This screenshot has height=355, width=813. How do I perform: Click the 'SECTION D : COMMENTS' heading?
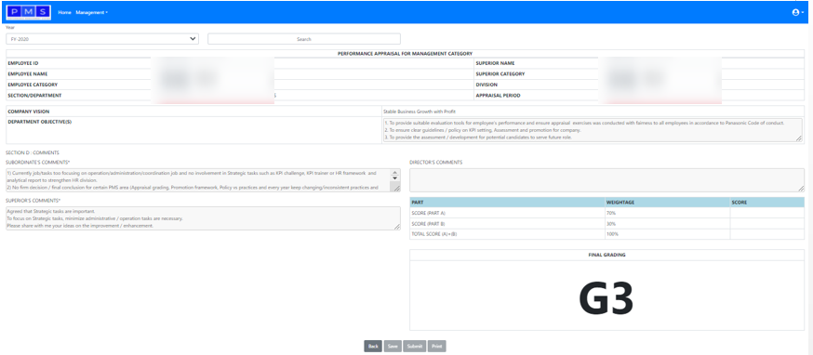click(33, 152)
